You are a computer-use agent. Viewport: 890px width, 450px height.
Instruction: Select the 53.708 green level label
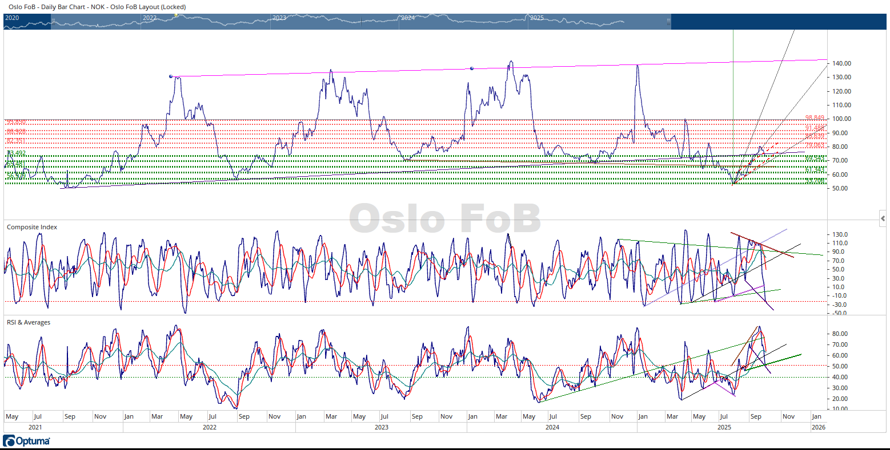pos(815,181)
